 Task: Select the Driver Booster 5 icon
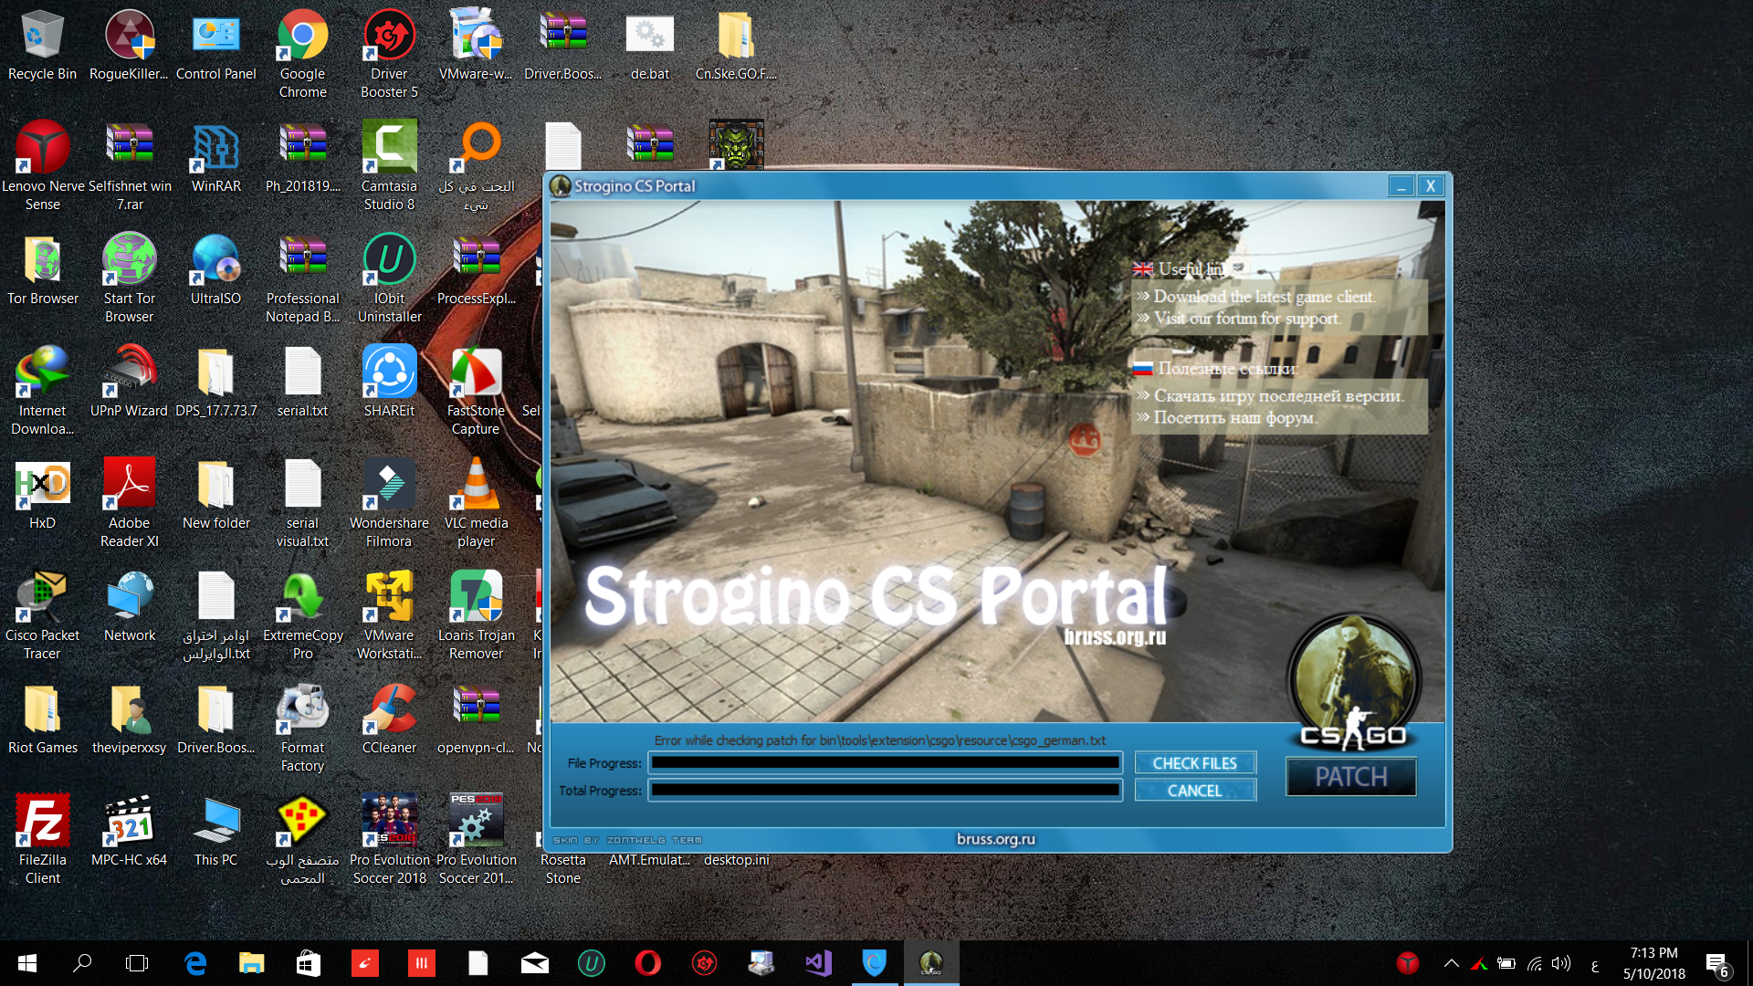[x=389, y=55]
